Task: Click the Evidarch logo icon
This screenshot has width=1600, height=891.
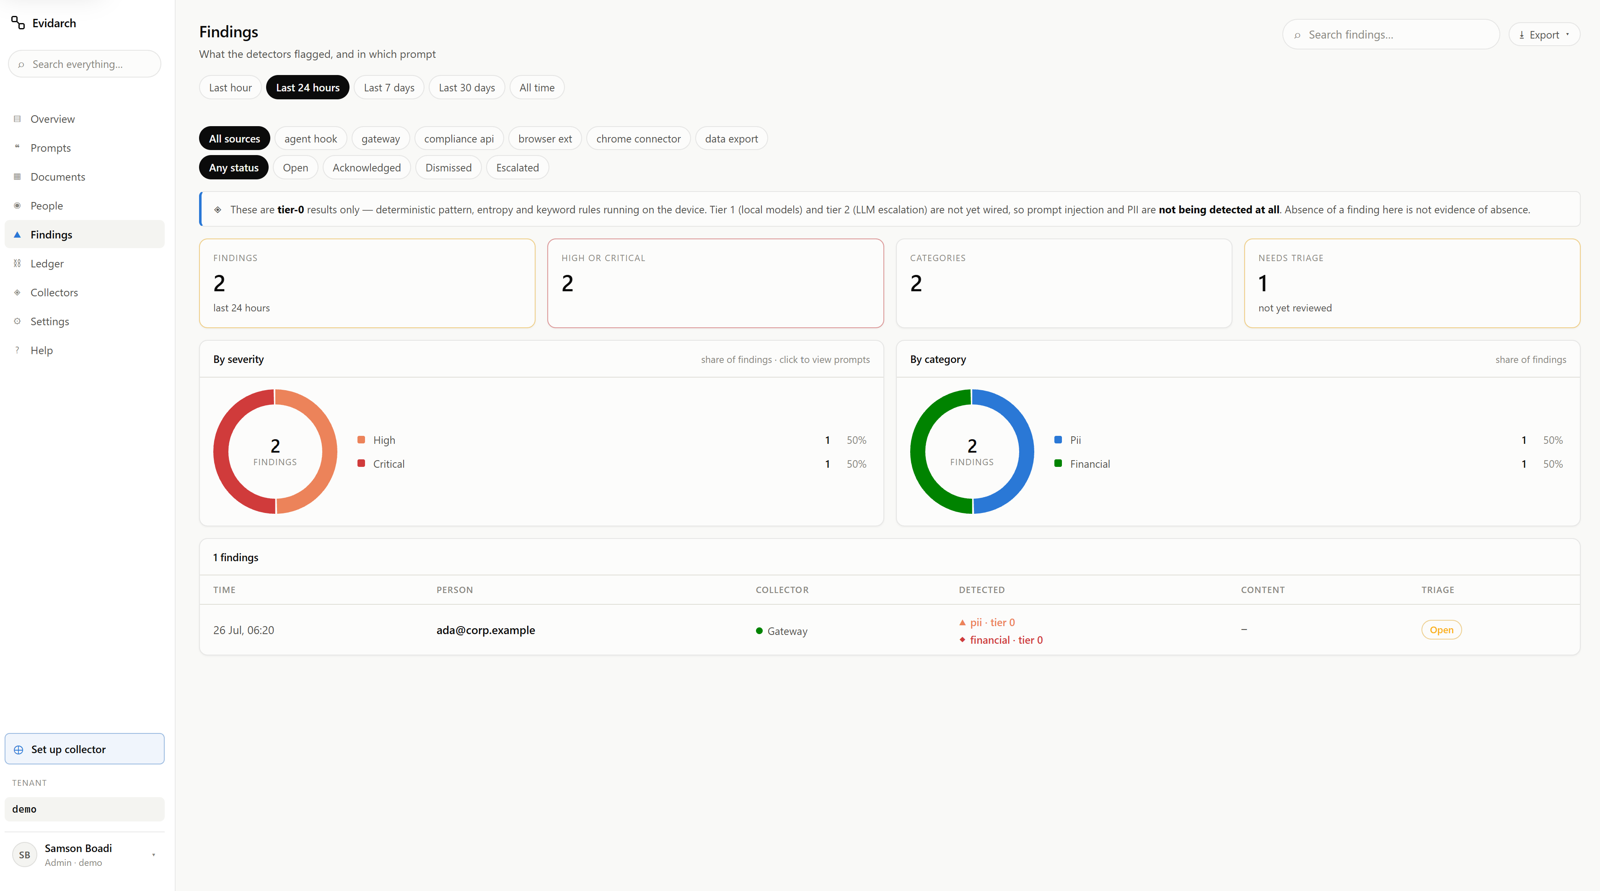Action: click(x=18, y=23)
